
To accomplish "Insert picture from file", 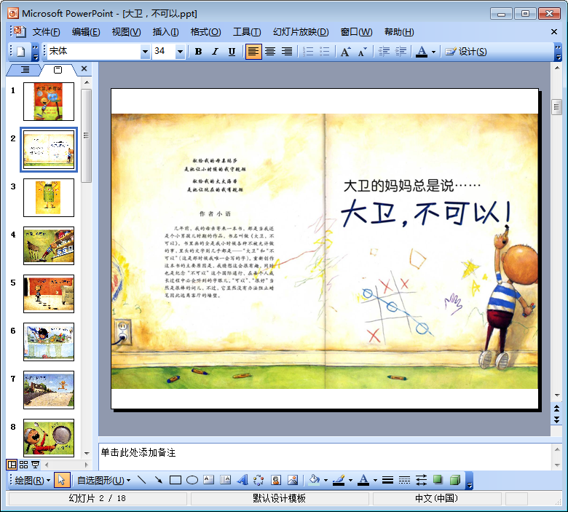I will (292, 481).
